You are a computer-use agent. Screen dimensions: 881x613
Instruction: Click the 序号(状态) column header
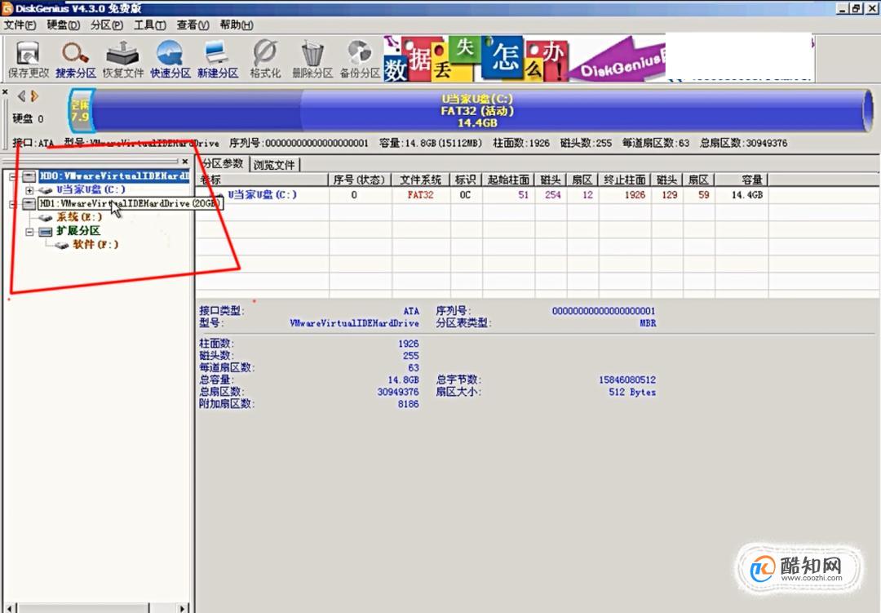[x=359, y=180]
